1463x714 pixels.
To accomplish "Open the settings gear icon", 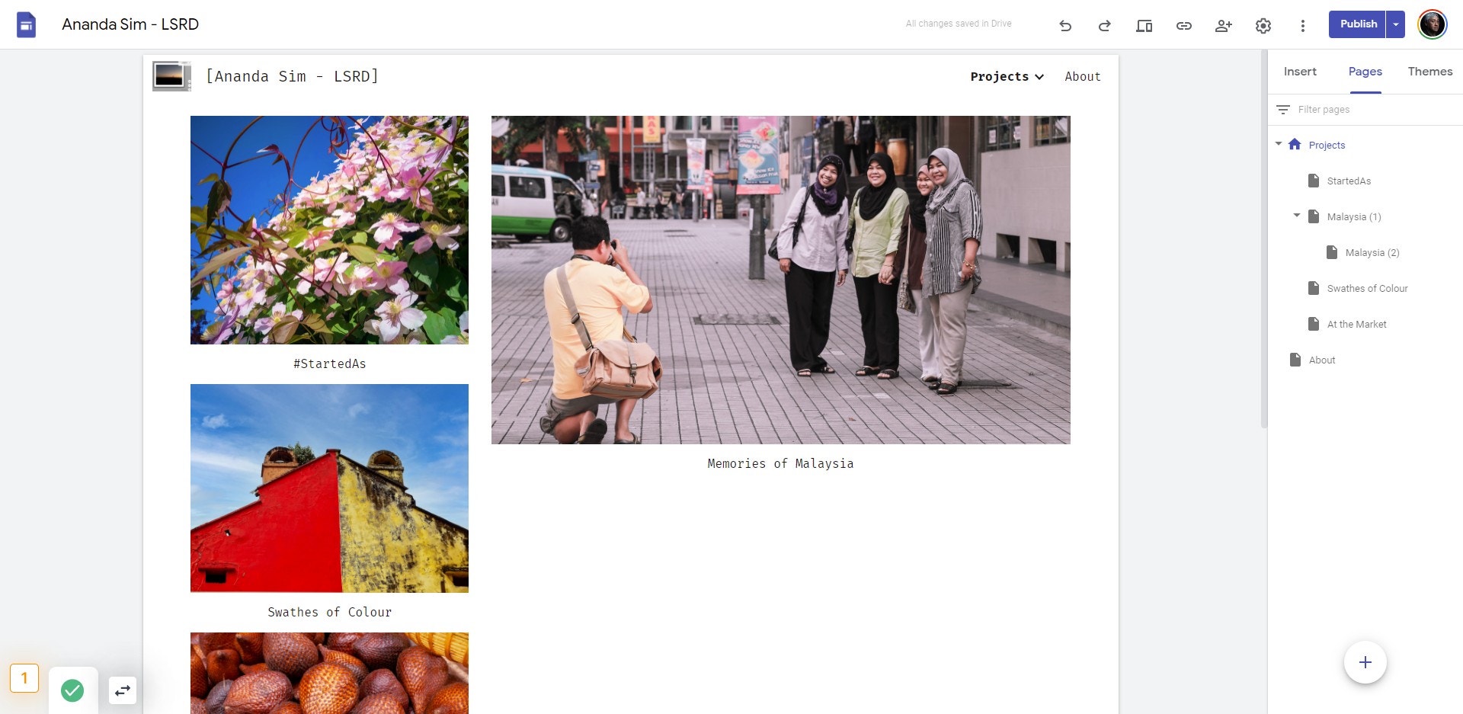I will 1263,26.
